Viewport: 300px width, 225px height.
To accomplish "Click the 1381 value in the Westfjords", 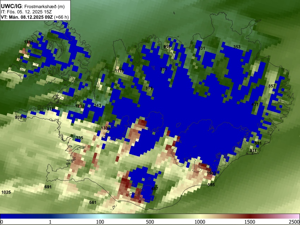I will coord(29,42).
